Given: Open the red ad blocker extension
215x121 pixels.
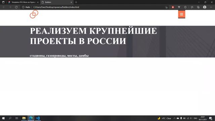Looking at the screenshot, I should point(173,7).
